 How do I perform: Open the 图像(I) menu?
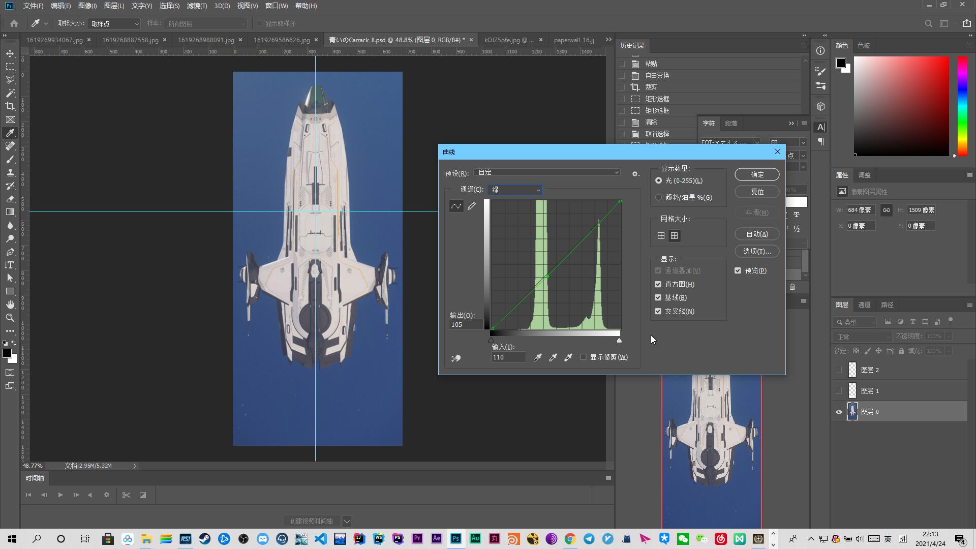pos(87,6)
